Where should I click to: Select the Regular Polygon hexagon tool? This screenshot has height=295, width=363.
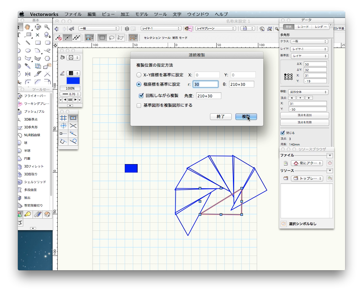coord(47,58)
